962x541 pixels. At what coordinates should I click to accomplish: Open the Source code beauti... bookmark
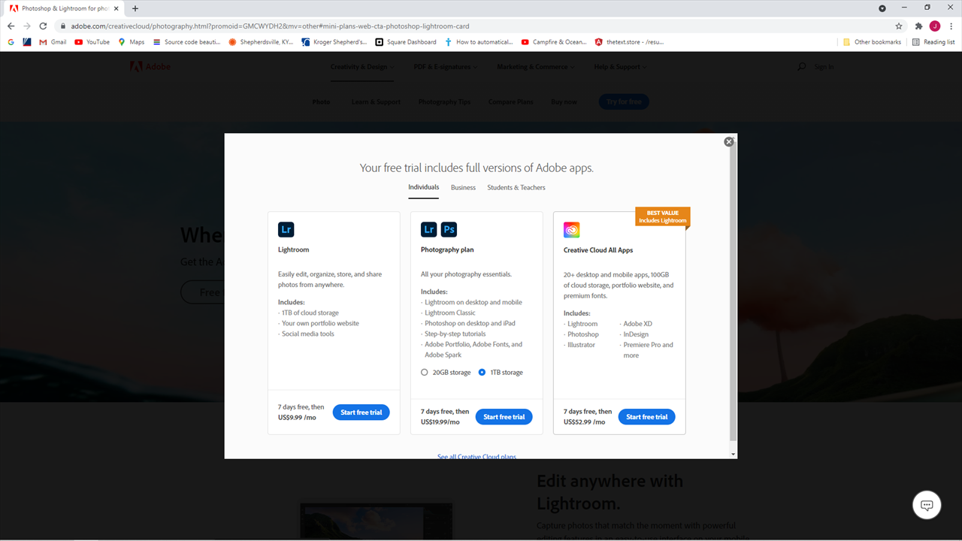(x=186, y=42)
